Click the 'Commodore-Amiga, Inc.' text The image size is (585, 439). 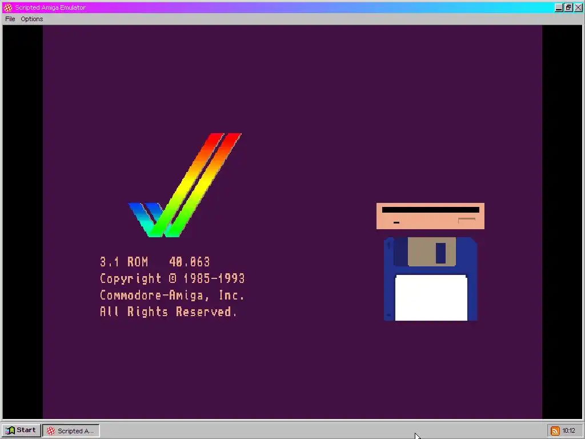172,296
